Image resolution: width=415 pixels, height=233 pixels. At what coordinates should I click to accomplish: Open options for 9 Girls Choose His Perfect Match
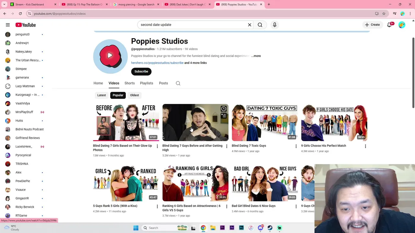click(365, 146)
